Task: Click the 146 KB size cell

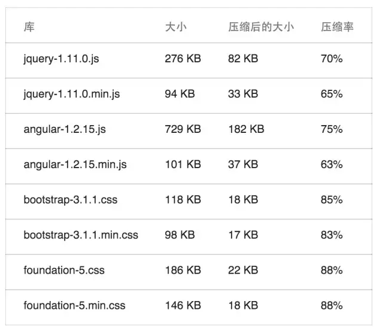Action: click(x=183, y=305)
